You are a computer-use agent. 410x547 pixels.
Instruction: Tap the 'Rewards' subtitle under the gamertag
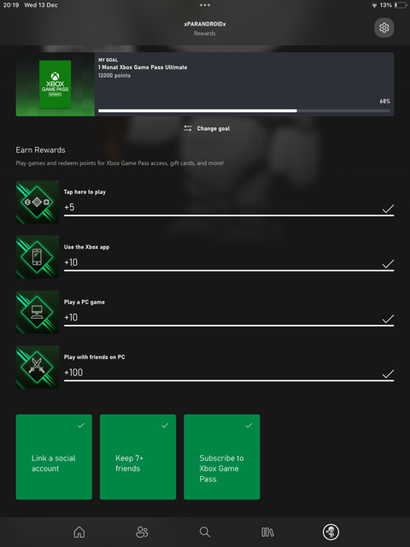(205, 33)
